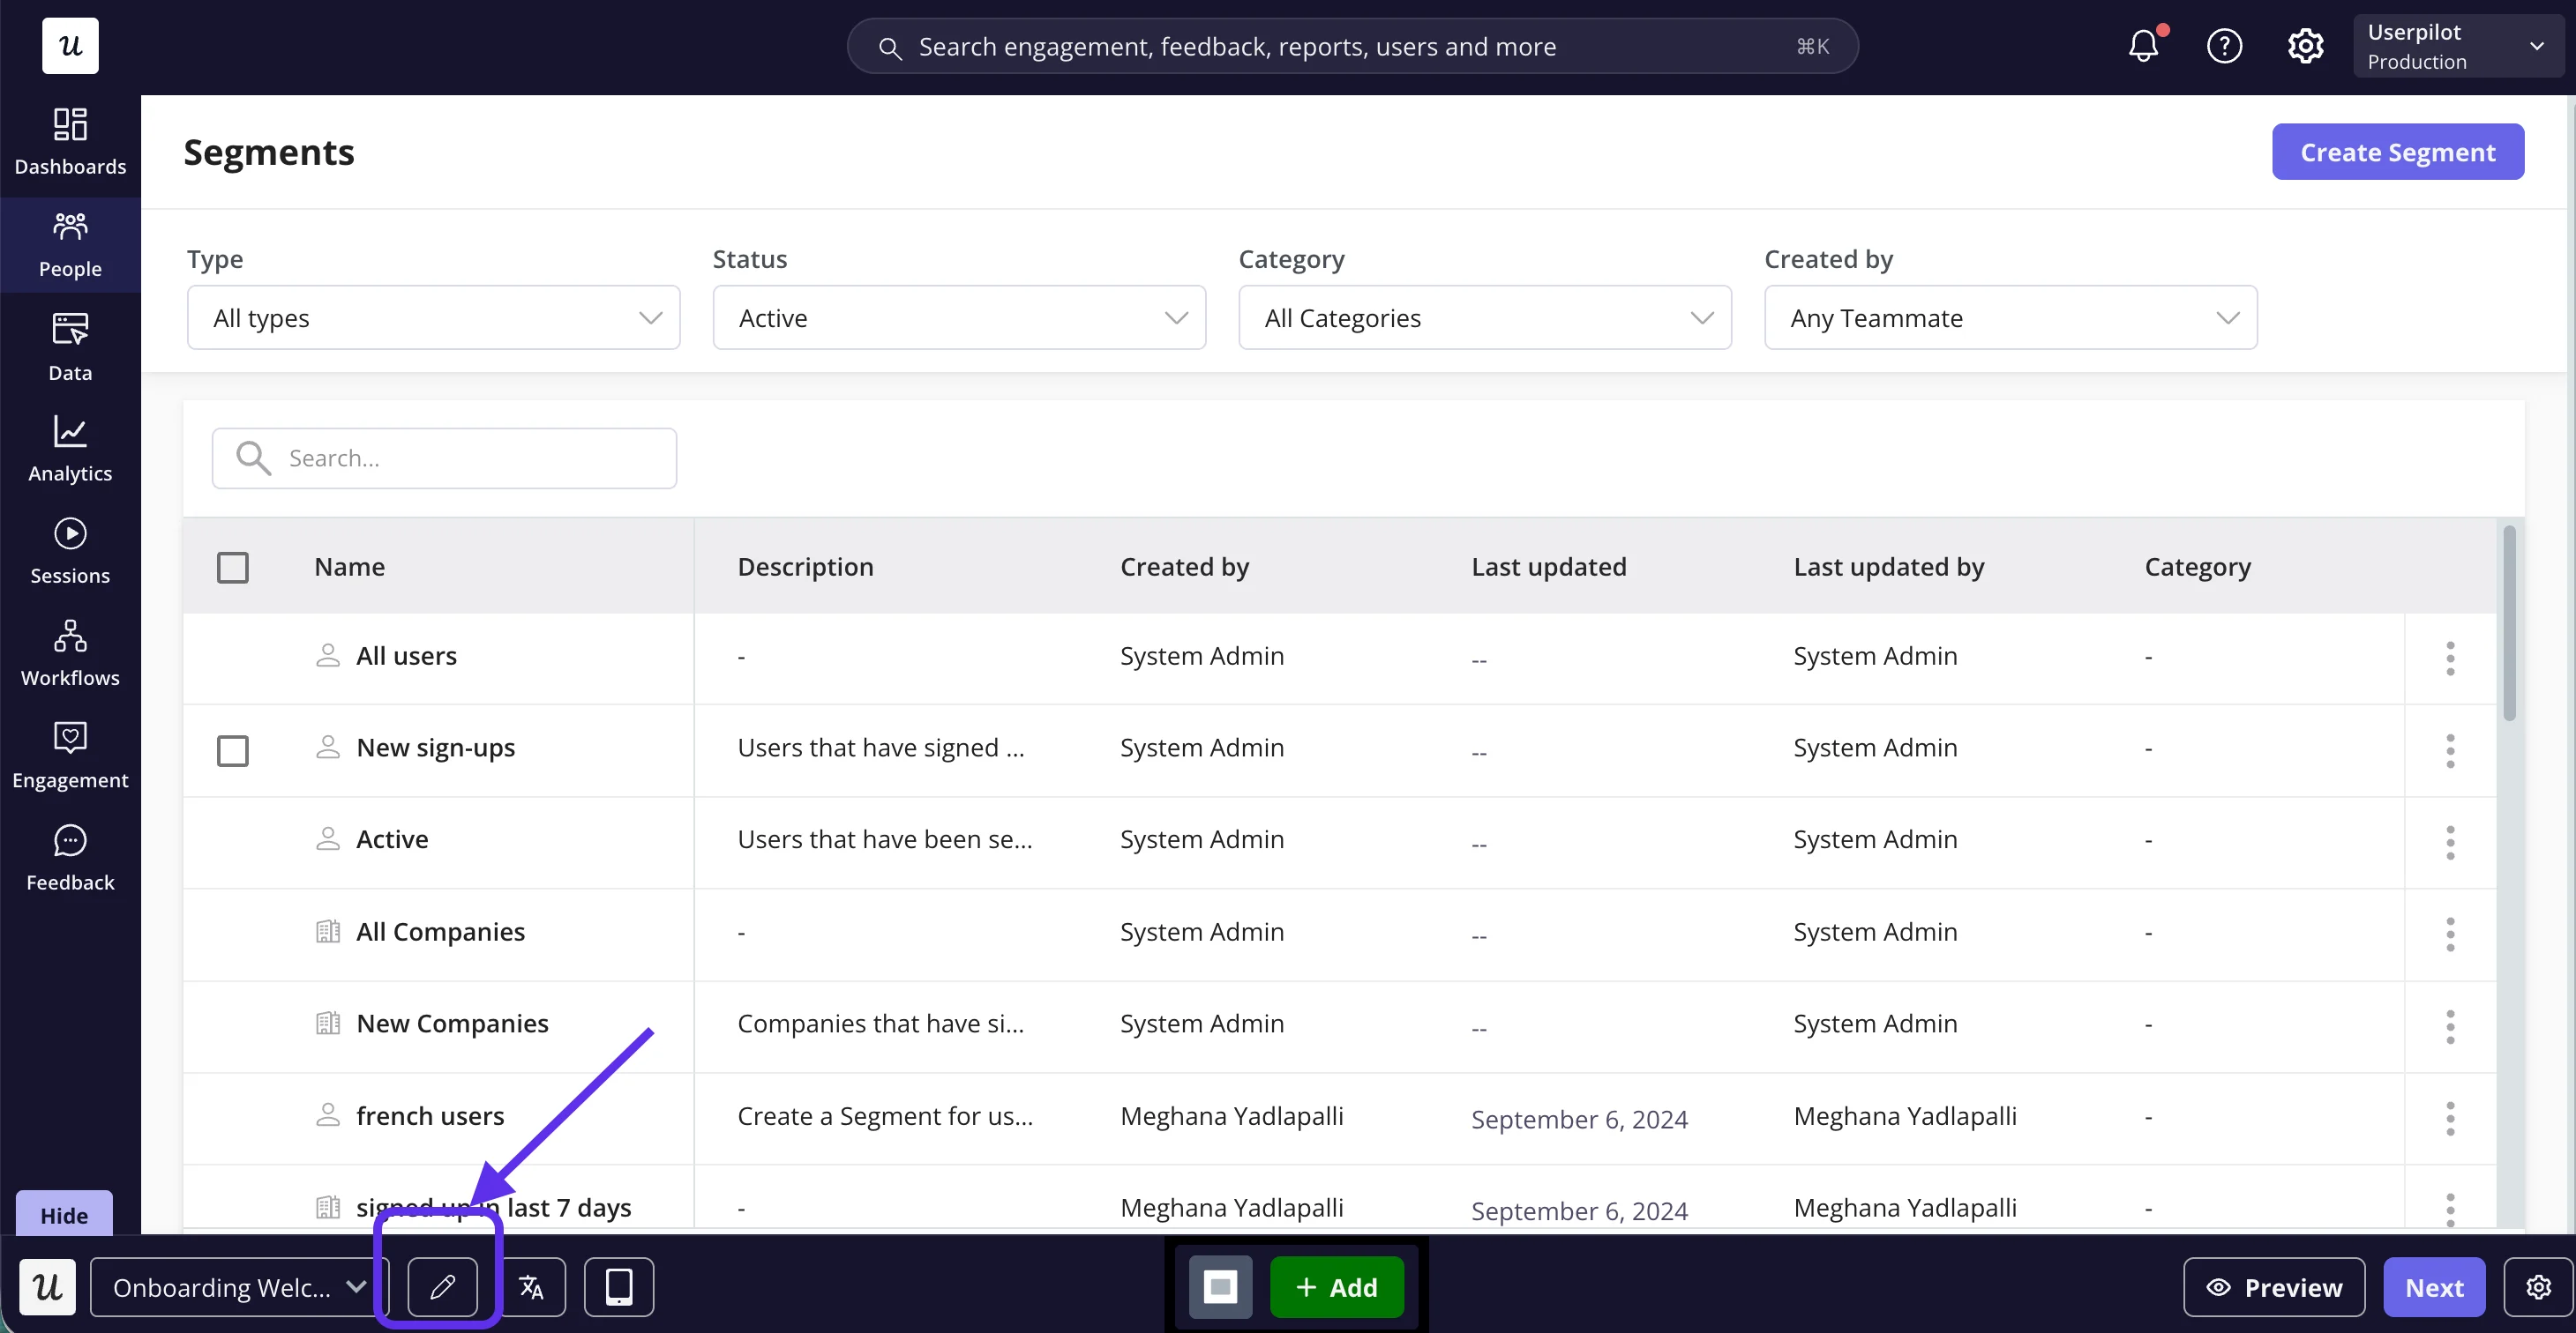Open the All Companies segment
The width and height of the screenshot is (2576, 1333).
pyautogui.click(x=440, y=931)
